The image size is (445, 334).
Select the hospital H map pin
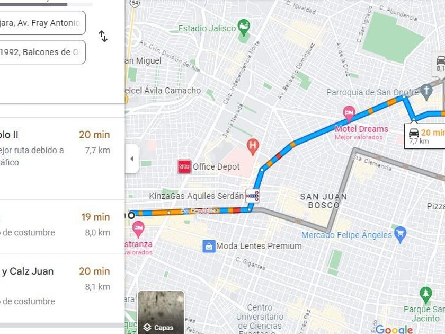[253, 147]
